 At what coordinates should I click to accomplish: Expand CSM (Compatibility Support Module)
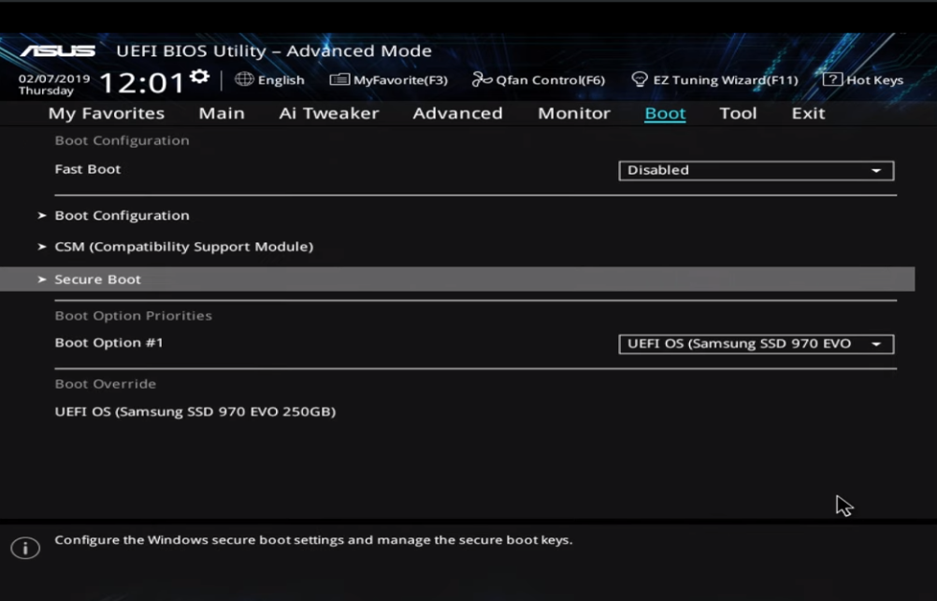pyautogui.click(x=183, y=247)
